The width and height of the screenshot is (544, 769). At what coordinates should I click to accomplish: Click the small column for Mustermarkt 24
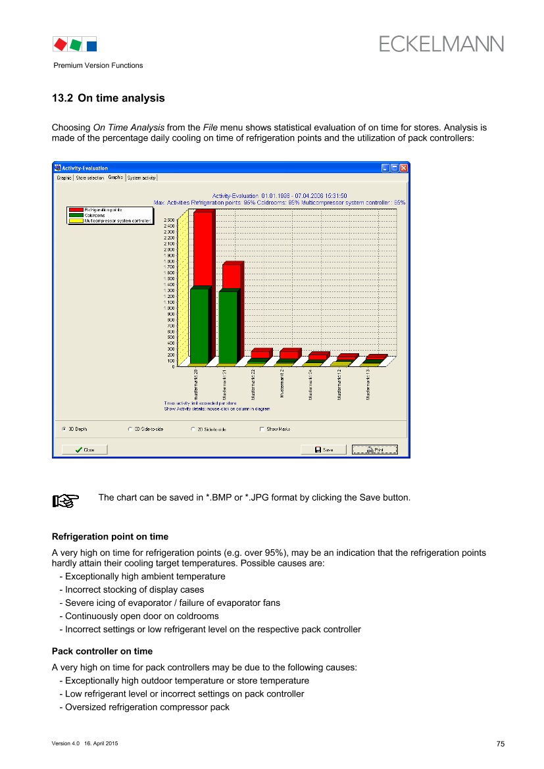click(x=317, y=357)
